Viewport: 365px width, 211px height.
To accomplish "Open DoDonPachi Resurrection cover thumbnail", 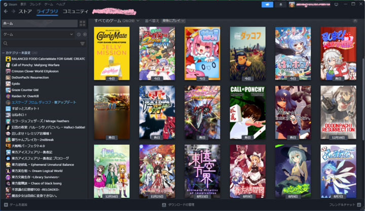I will 338,112.
